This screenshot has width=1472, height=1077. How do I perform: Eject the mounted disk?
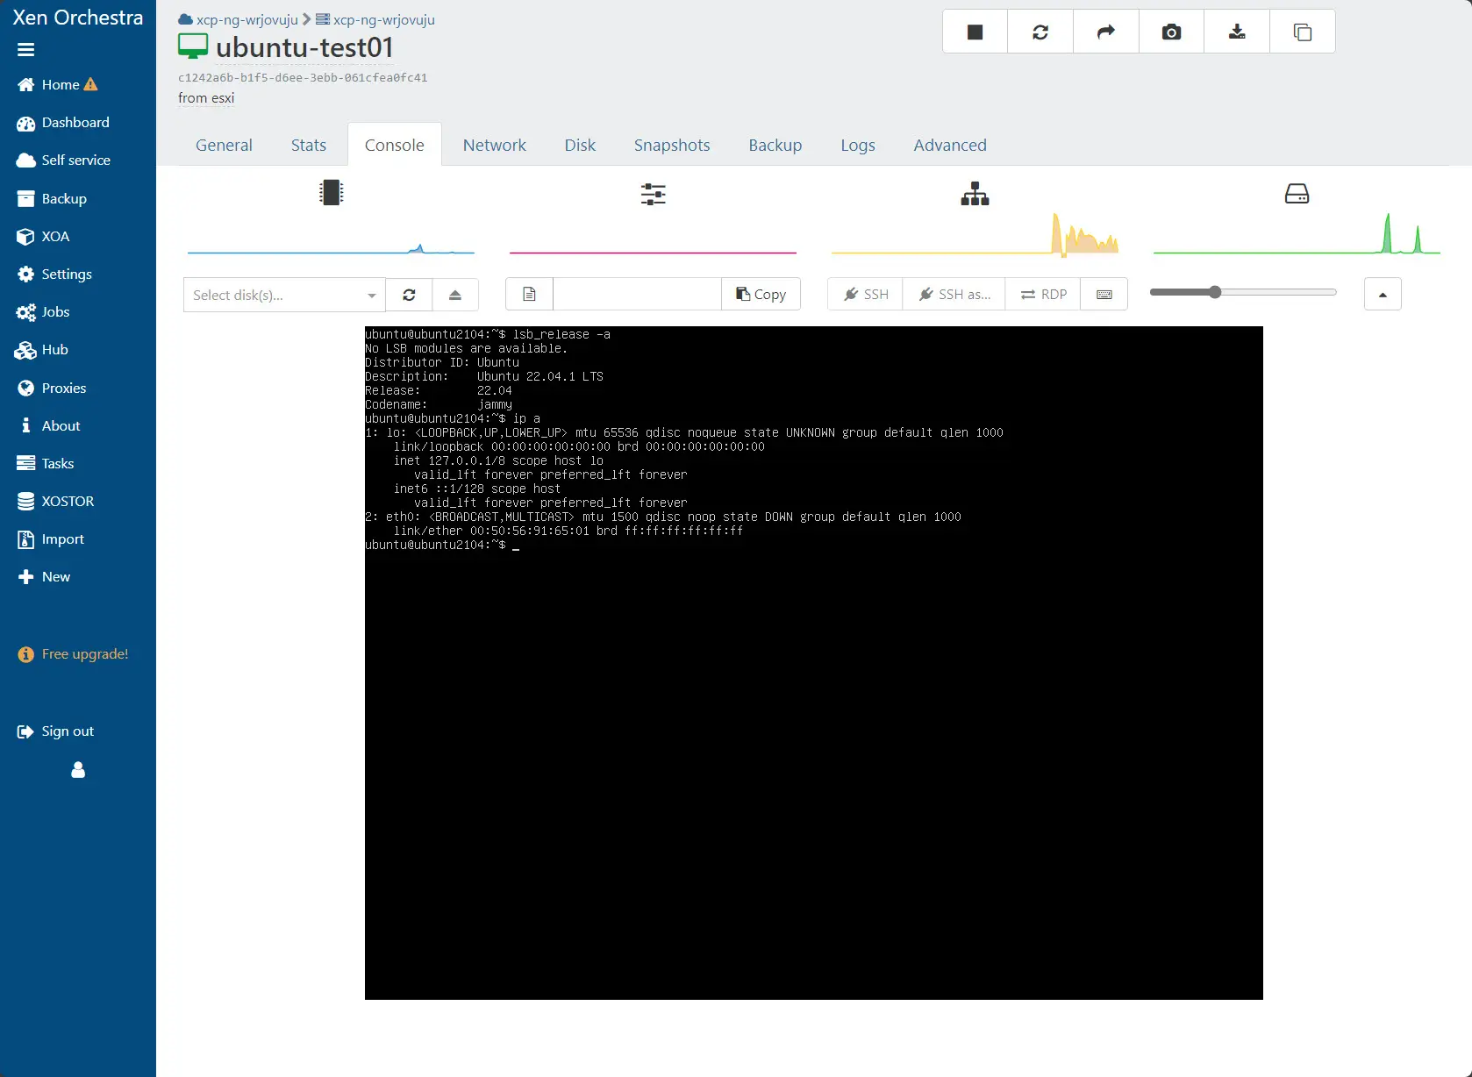tap(455, 295)
